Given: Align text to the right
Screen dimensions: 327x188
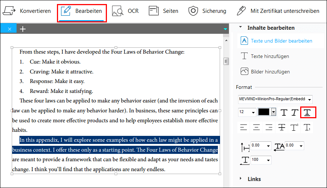Looking at the screenshot, I should click(269, 127).
